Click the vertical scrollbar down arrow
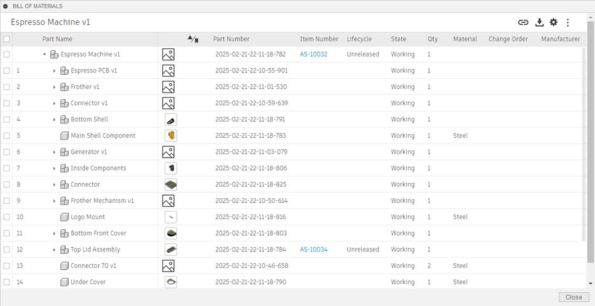Viewport: 595px width, 306px height. 589,283
